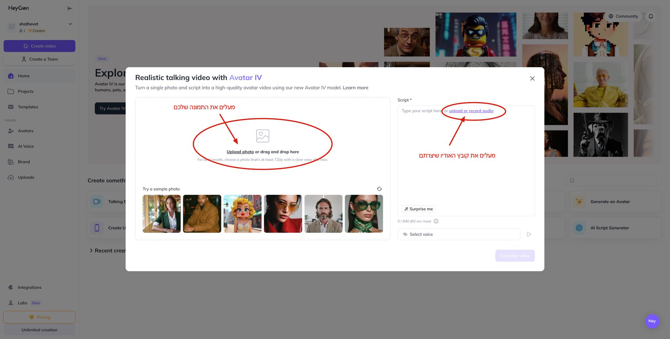
Task: Open the Select voice dropdown
Action: (x=459, y=234)
